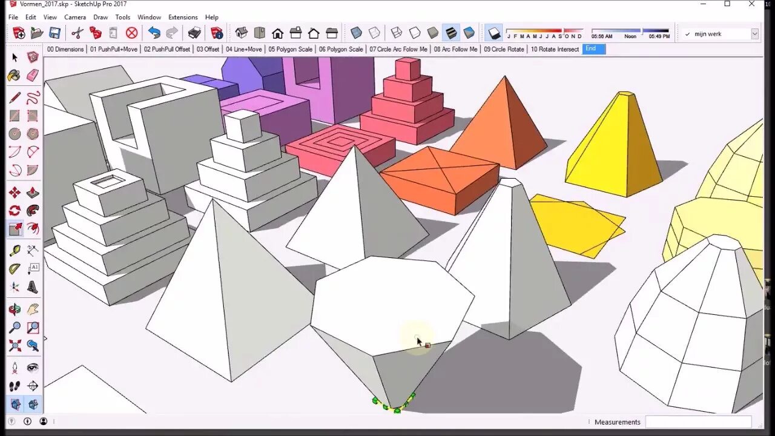Switch to Front view house icon
This screenshot has width=775, height=436.
click(x=277, y=33)
